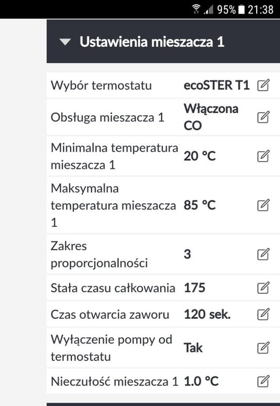Edit Czas otwarcia zaworu icon
The height and width of the screenshot is (406, 280).
(x=263, y=314)
